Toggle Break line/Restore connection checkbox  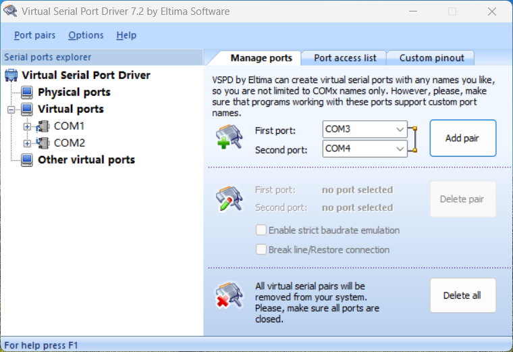261,249
